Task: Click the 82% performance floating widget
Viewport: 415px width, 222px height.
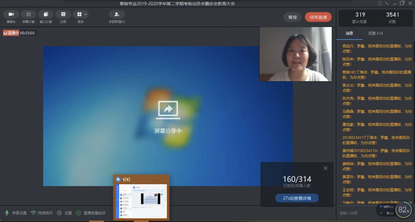Action: (x=403, y=210)
